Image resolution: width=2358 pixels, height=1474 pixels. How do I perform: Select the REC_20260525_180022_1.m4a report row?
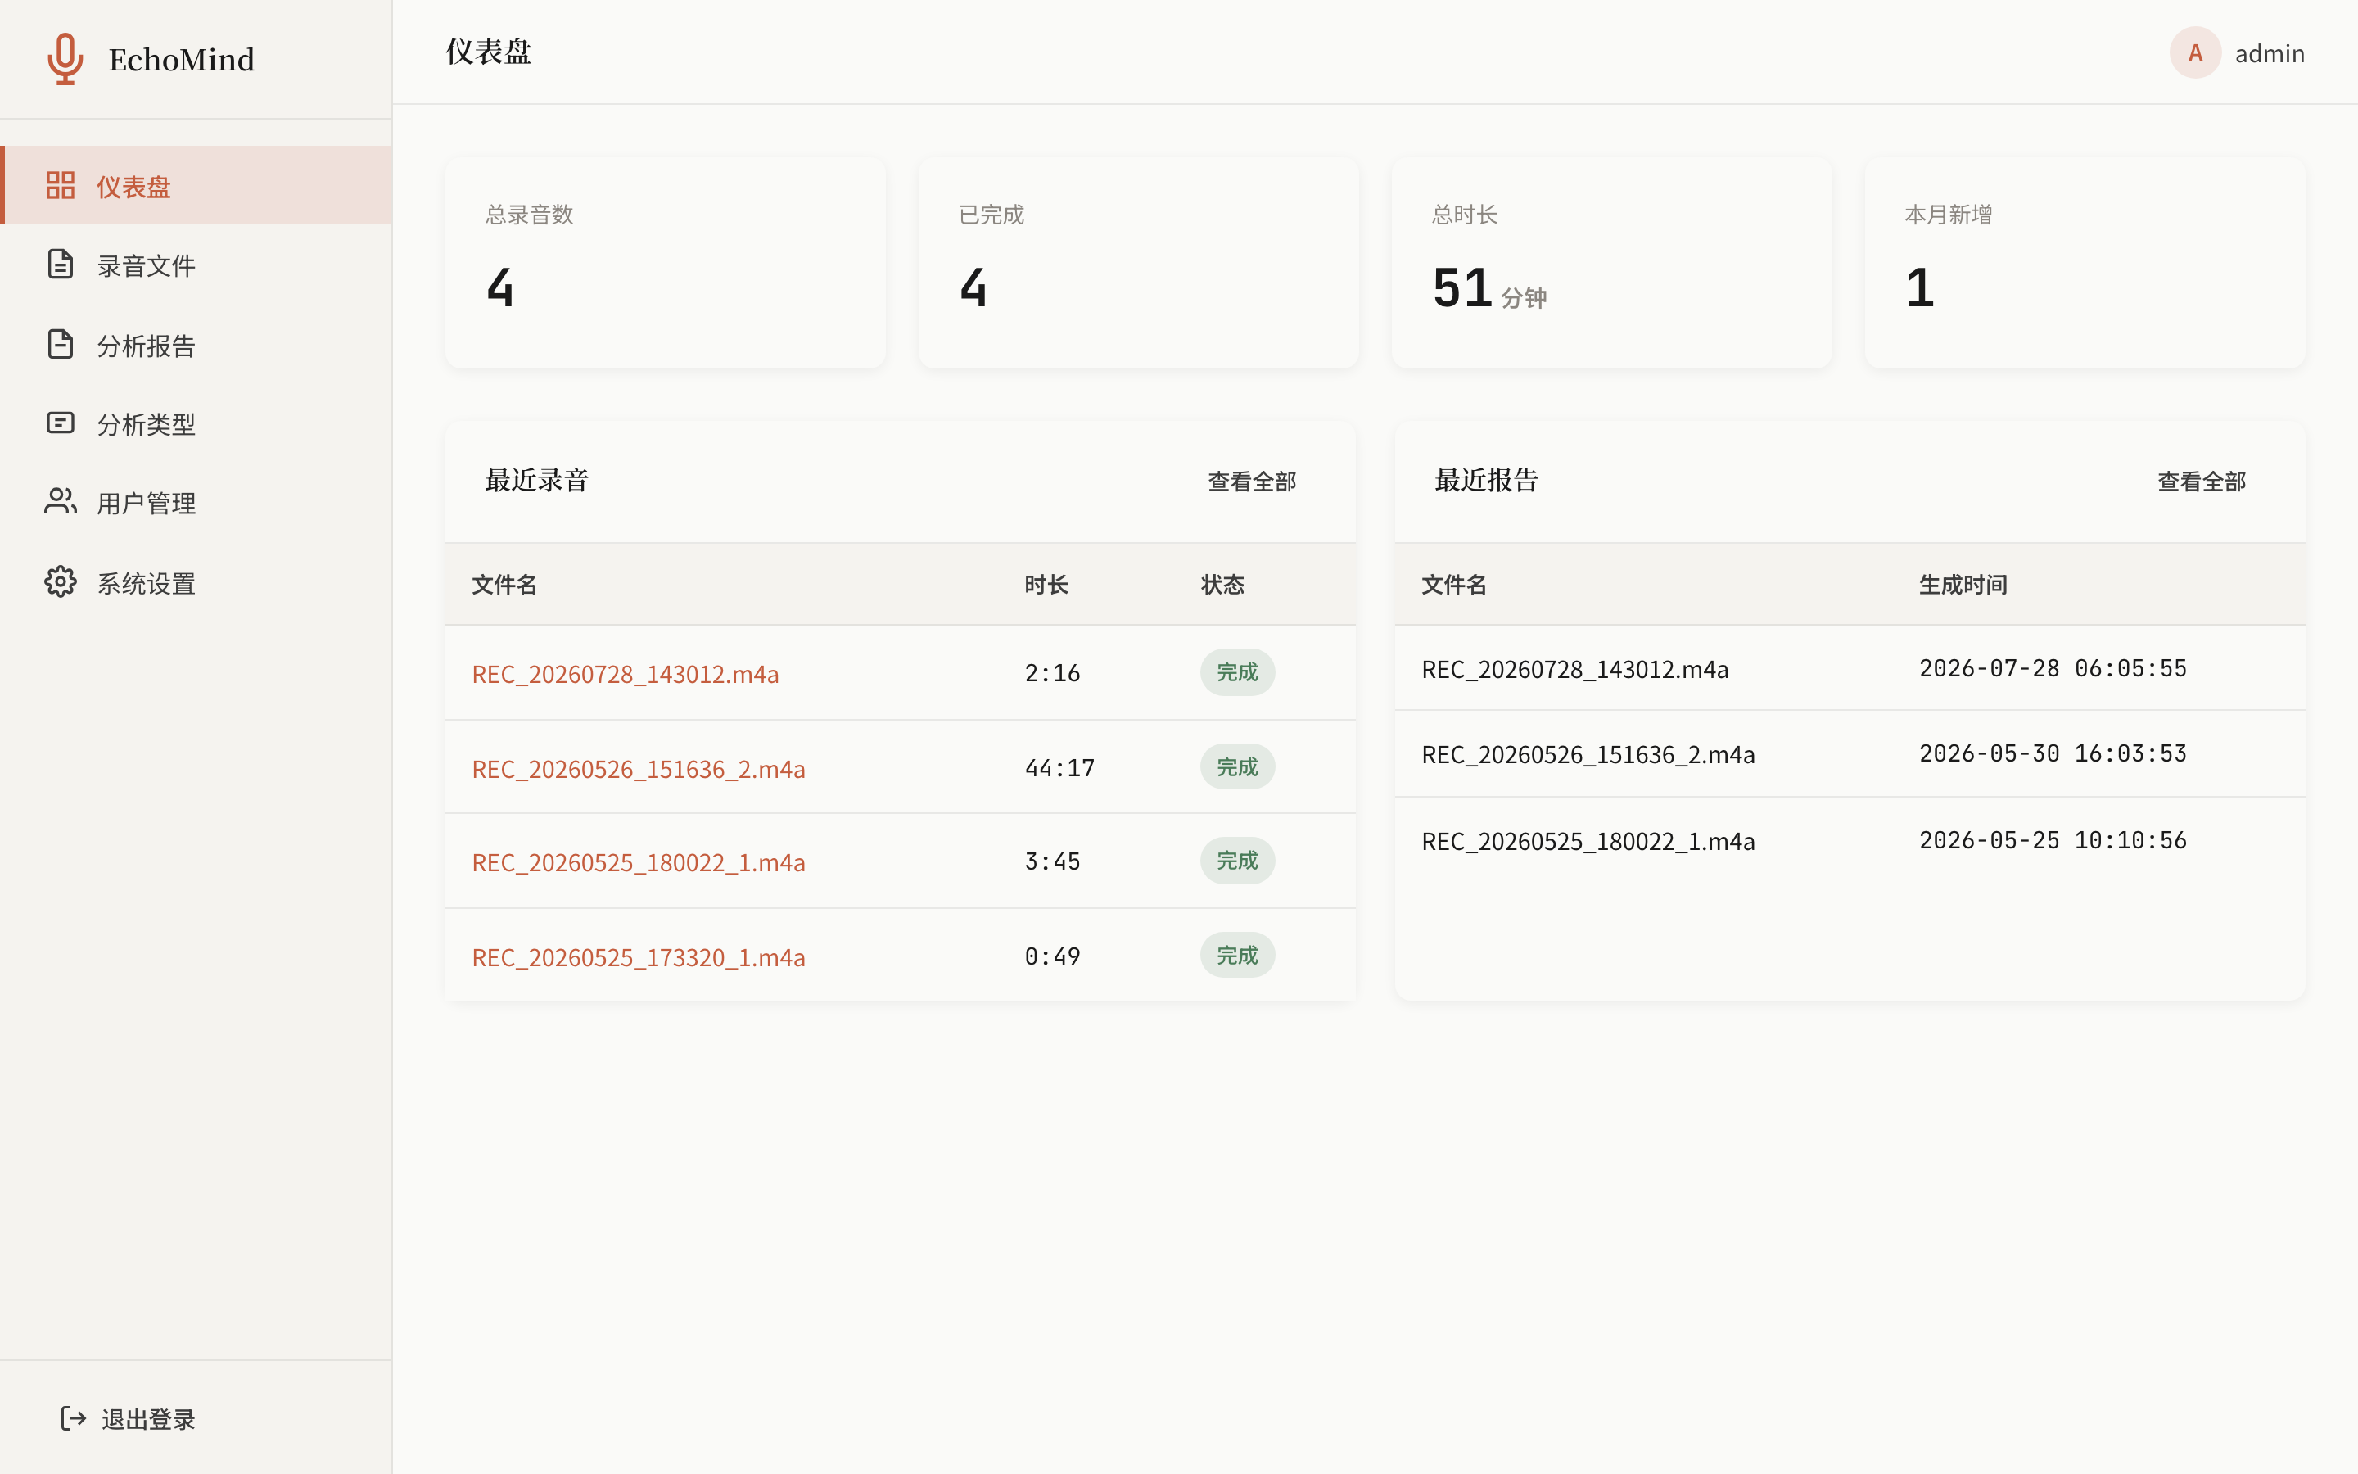coord(1850,840)
